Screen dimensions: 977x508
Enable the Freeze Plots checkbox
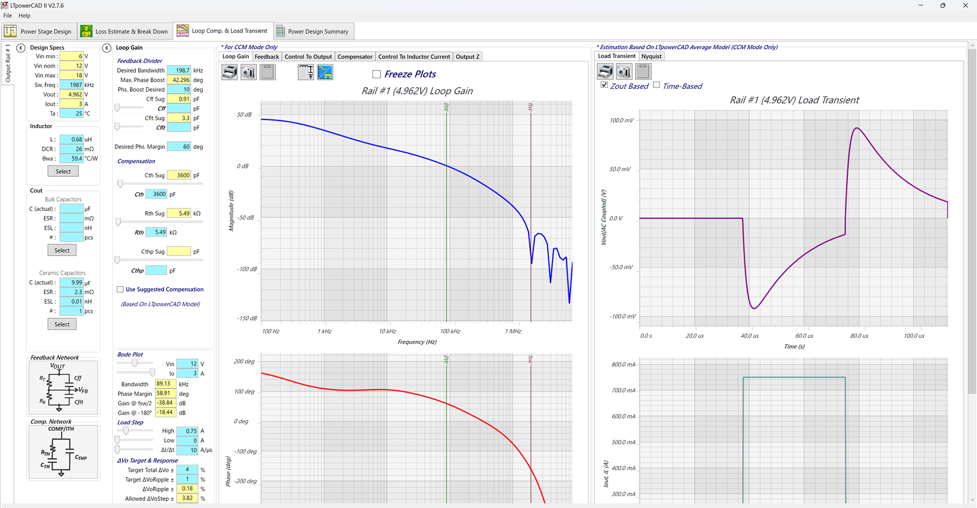pyautogui.click(x=377, y=74)
